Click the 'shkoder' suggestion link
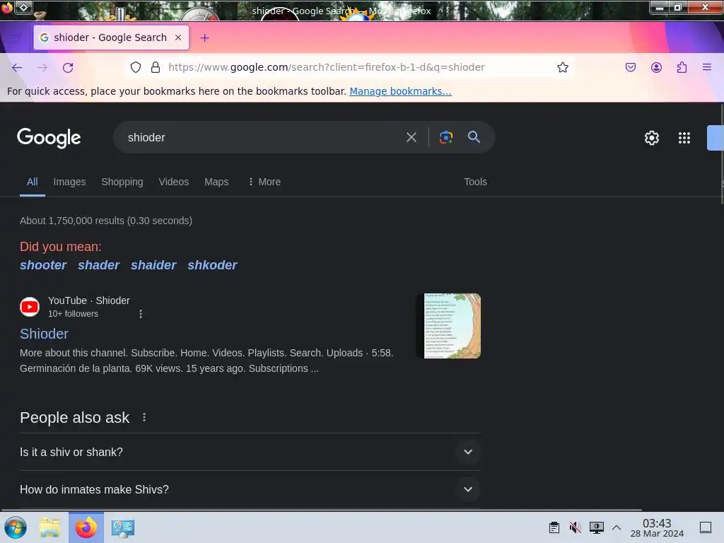The width and height of the screenshot is (724, 543). click(212, 265)
